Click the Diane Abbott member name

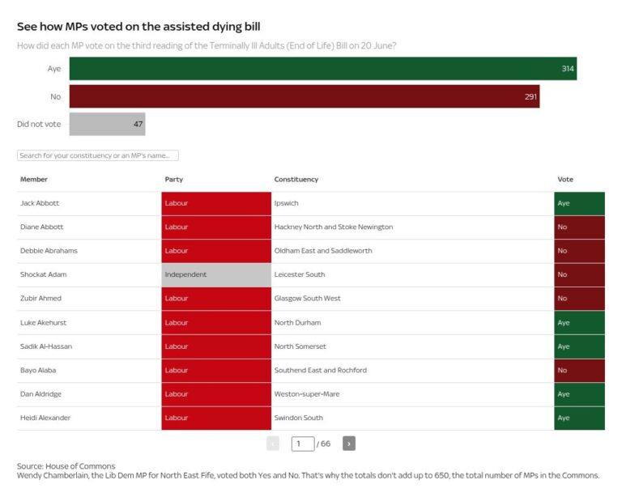pos(41,227)
